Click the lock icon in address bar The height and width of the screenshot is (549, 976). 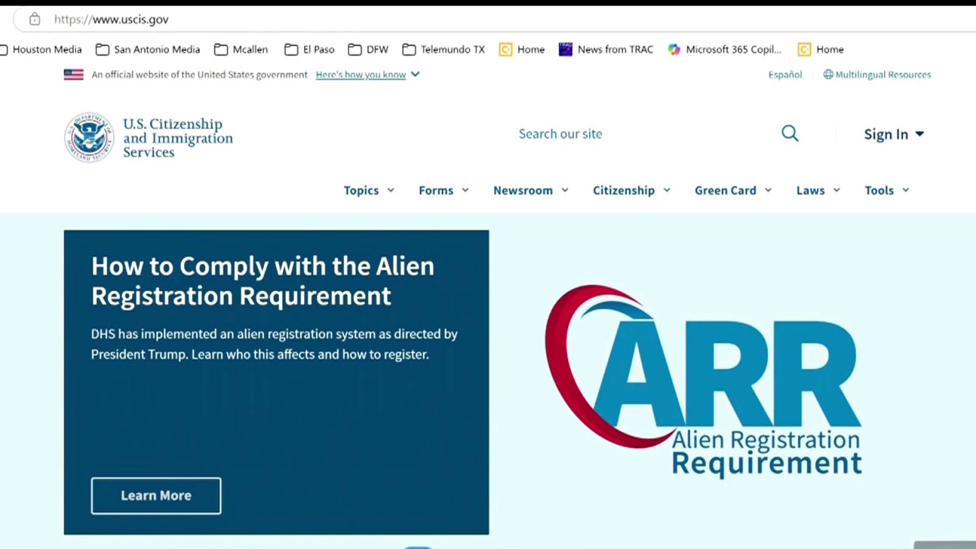pyautogui.click(x=35, y=19)
